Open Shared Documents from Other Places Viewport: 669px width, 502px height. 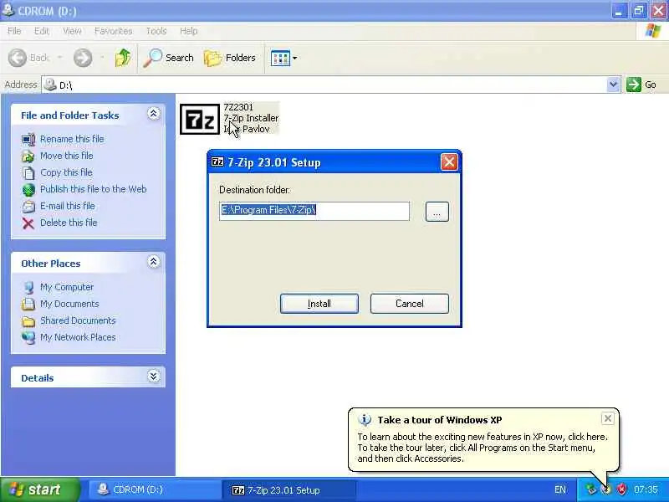point(78,320)
